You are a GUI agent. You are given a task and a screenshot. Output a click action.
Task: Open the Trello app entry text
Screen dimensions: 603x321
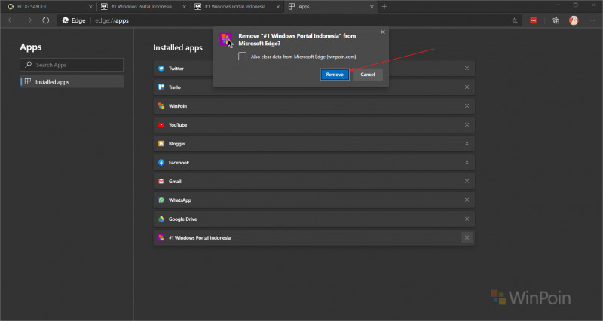(x=175, y=87)
